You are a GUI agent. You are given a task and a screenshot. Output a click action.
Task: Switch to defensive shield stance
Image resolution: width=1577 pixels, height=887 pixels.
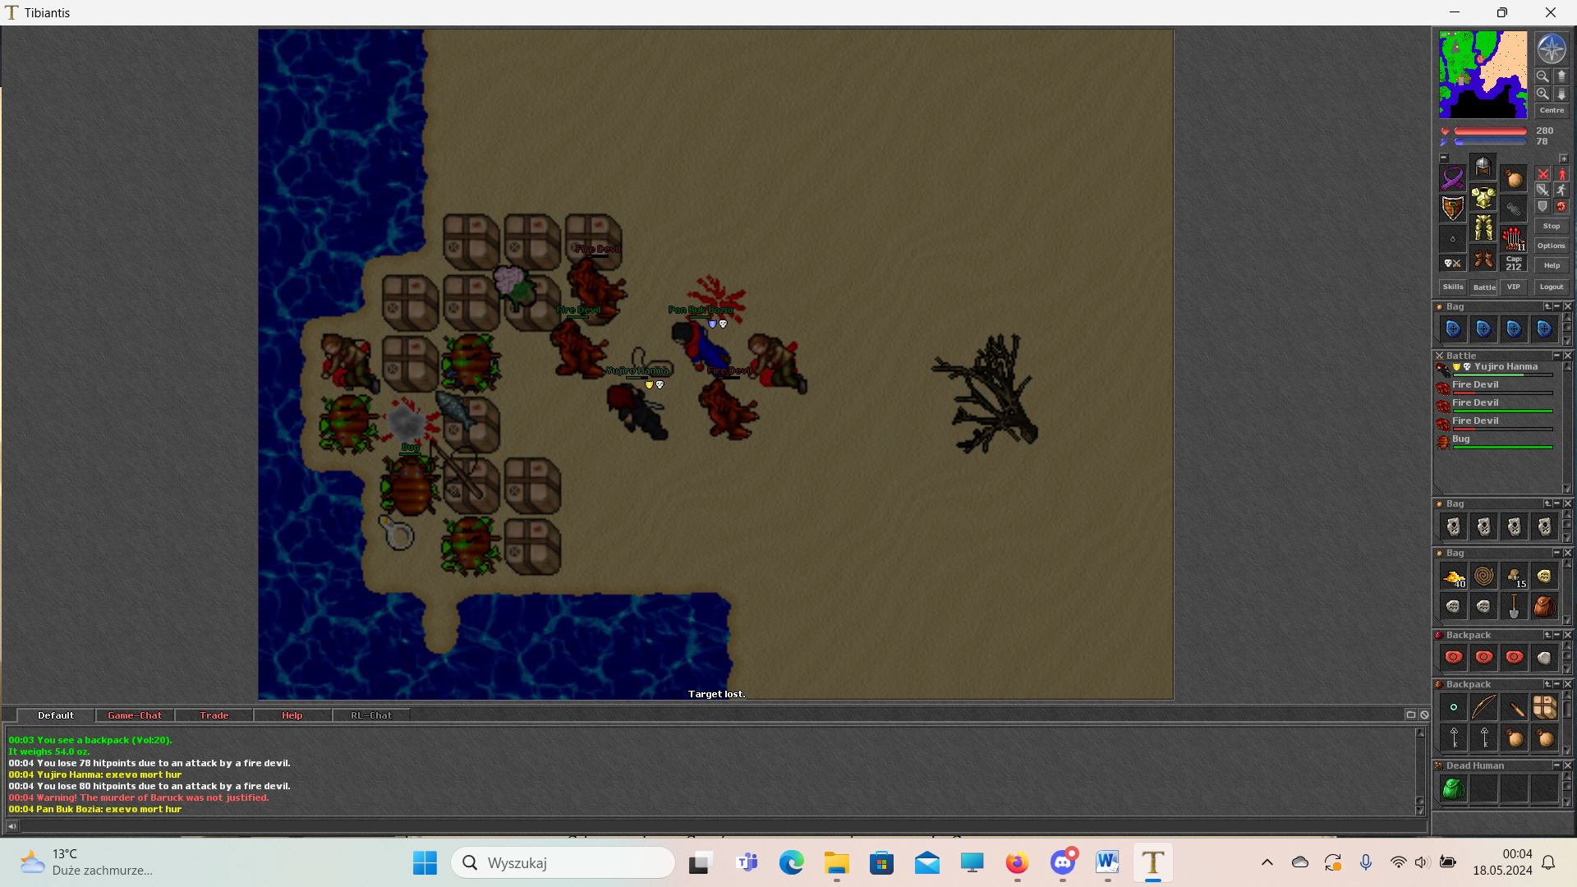tap(1543, 206)
